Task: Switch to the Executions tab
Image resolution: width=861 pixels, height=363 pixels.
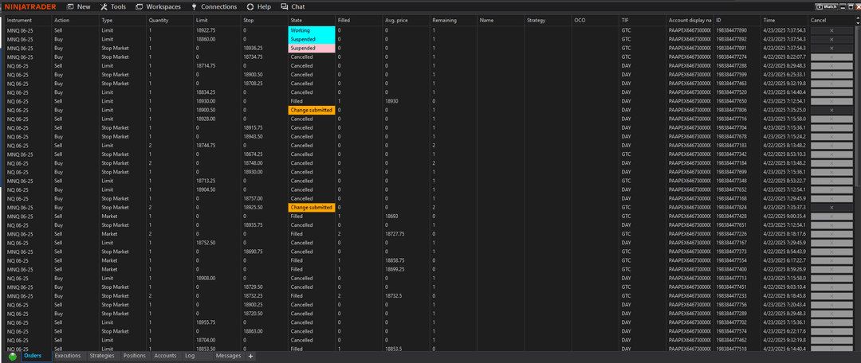Action: tap(68, 356)
